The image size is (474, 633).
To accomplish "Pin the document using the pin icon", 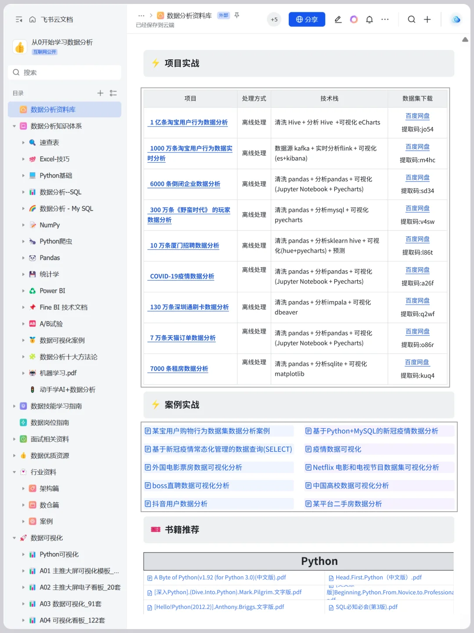I will [237, 15].
